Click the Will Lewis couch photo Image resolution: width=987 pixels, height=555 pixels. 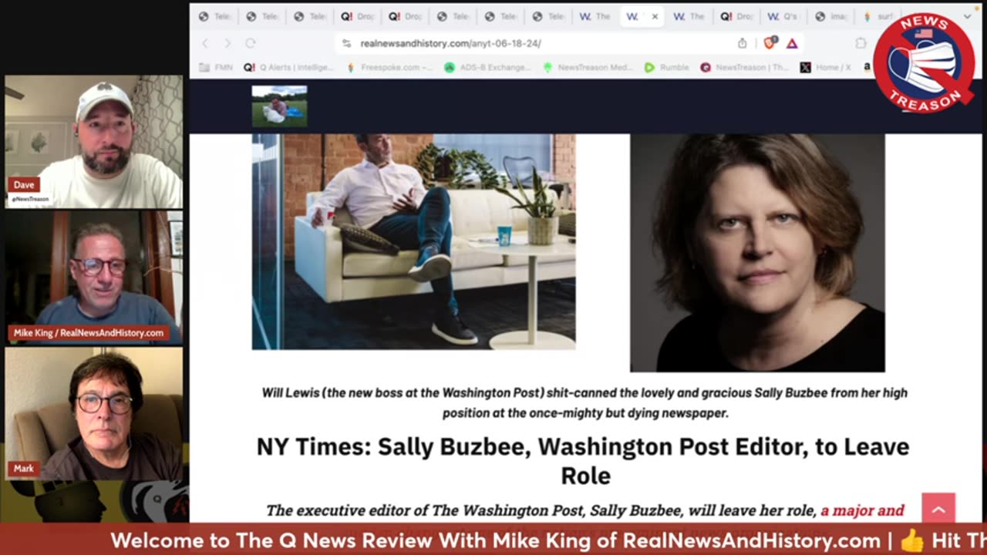click(x=413, y=242)
